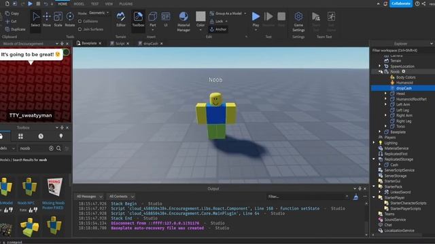Click Duplicate in Clipboard group

pyautogui.click(x=15, y=29)
